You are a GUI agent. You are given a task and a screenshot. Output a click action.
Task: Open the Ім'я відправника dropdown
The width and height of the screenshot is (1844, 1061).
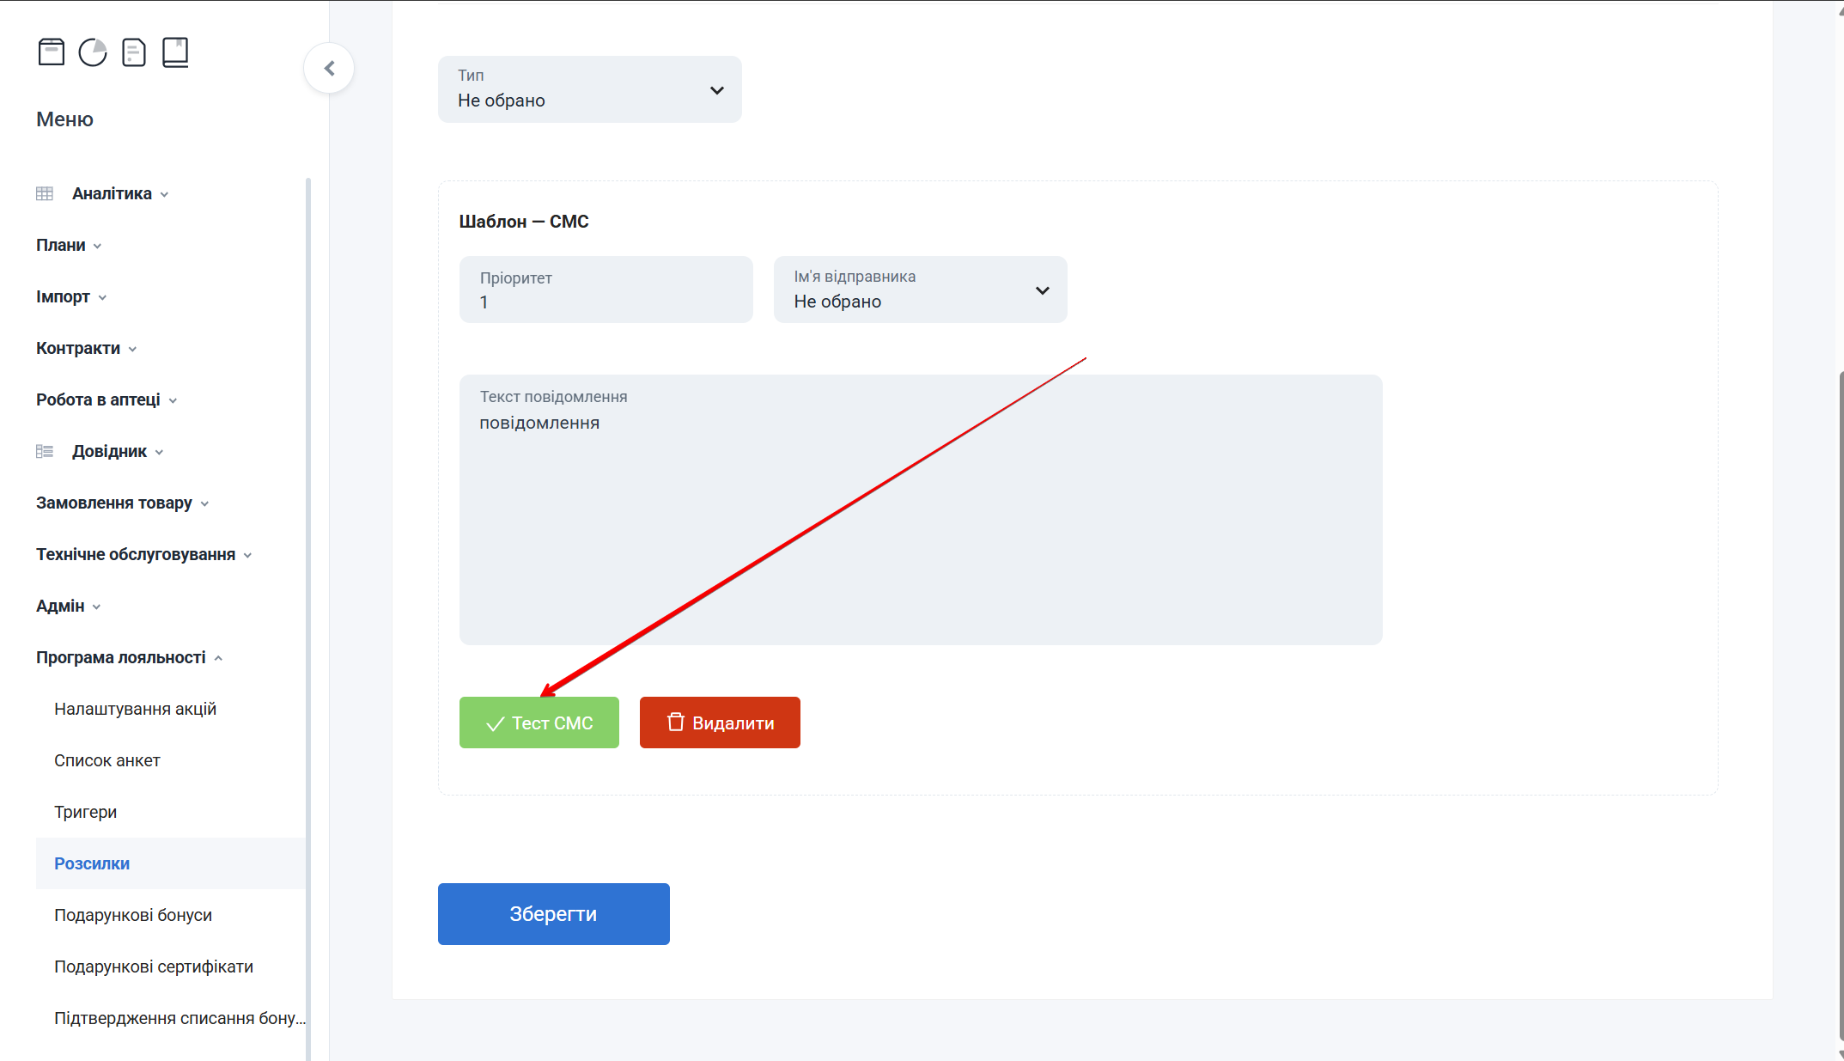(920, 290)
